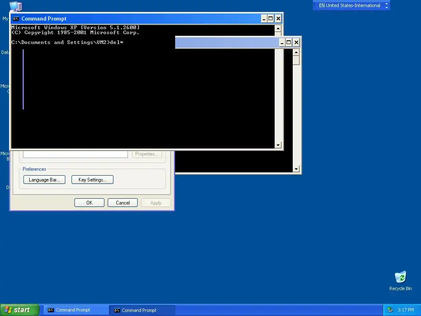
Task: Cancel the language settings dialog
Action: coord(123,202)
